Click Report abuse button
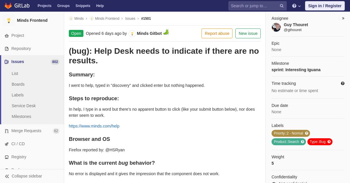Image resolution: width=350 pixels, height=183 pixels. coord(217,33)
